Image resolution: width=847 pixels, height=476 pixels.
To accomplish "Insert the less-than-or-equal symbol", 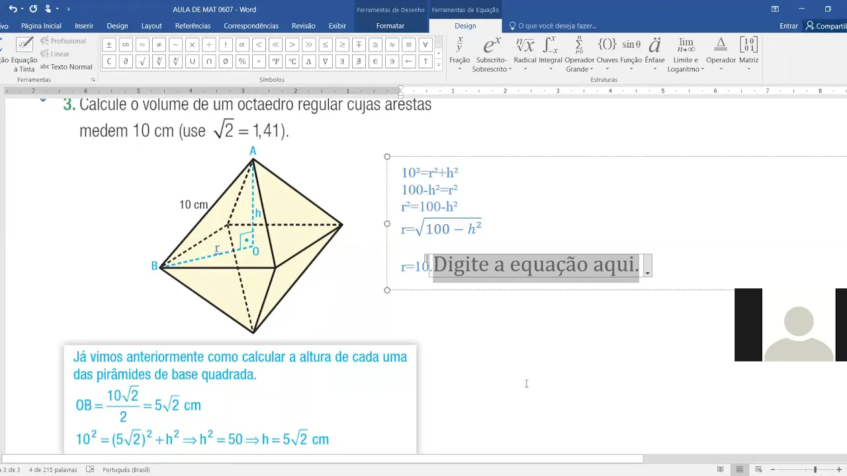I will (326, 45).
